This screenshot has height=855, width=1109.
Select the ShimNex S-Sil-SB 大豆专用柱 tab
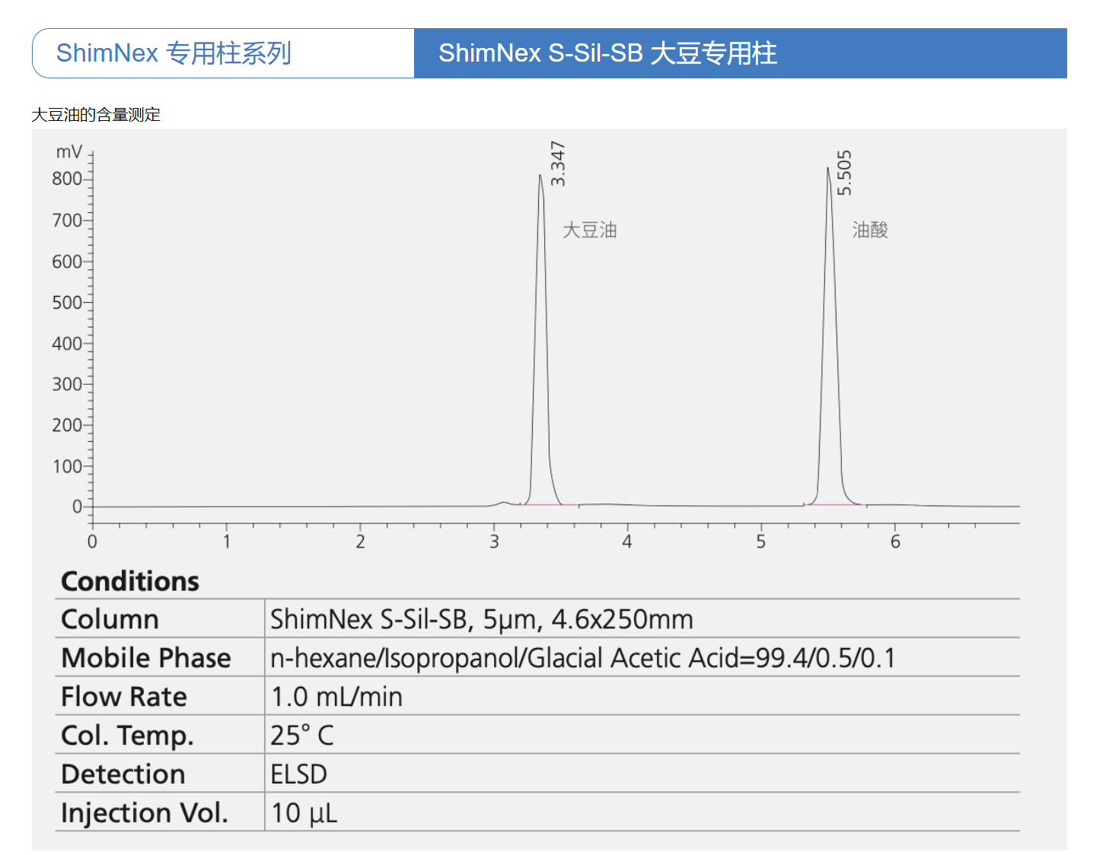tap(607, 53)
